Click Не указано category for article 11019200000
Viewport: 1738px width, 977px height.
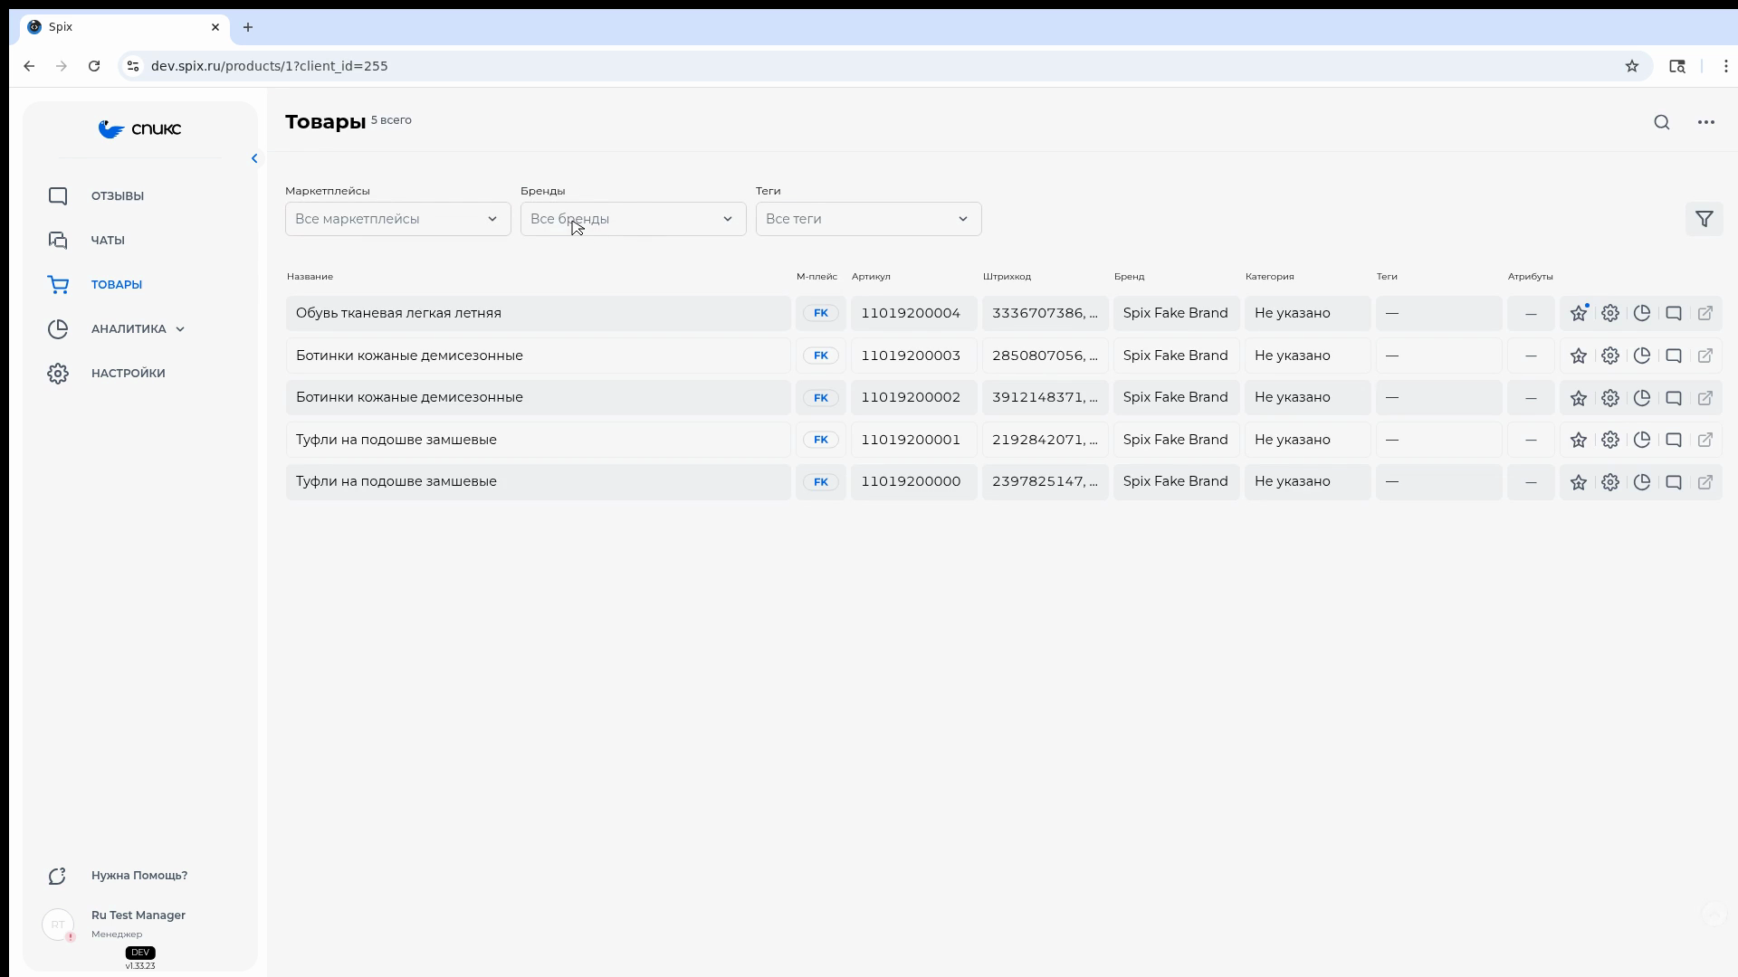[x=1308, y=481]
